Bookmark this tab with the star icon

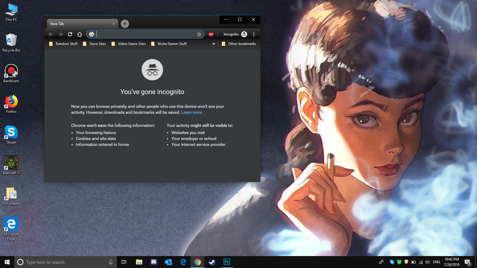pyautogui.click(x=199, y=34)
